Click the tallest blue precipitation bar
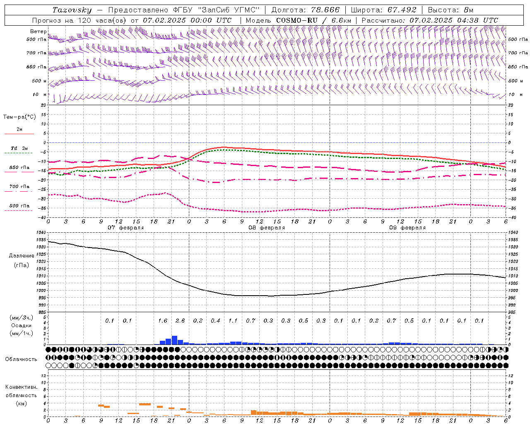 [x=174, y=340]
